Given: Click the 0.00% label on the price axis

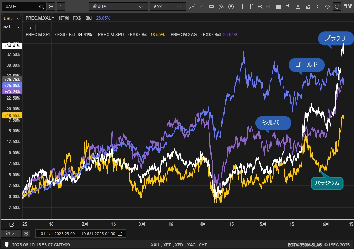Looking at the screenshot, I should (14, 197).
